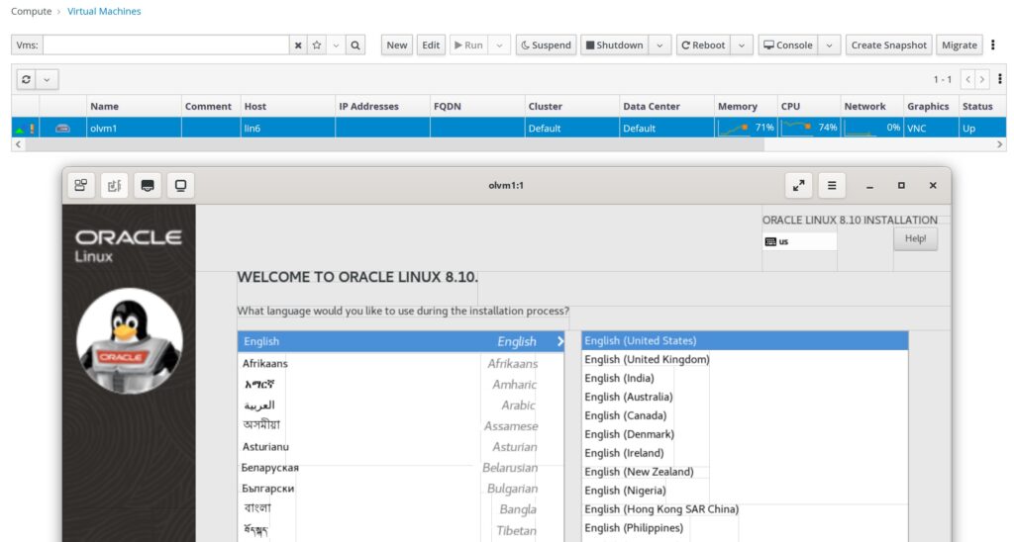1014x542 pixels.
Task: Expand the Run options dropdown arrow
Action: click(499, 45)
